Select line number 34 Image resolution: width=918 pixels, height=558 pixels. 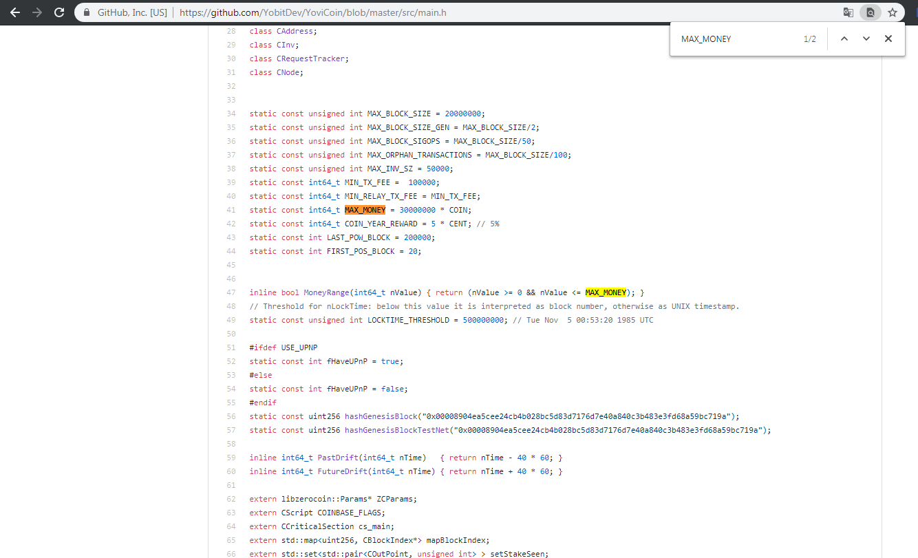pos(231,114)
